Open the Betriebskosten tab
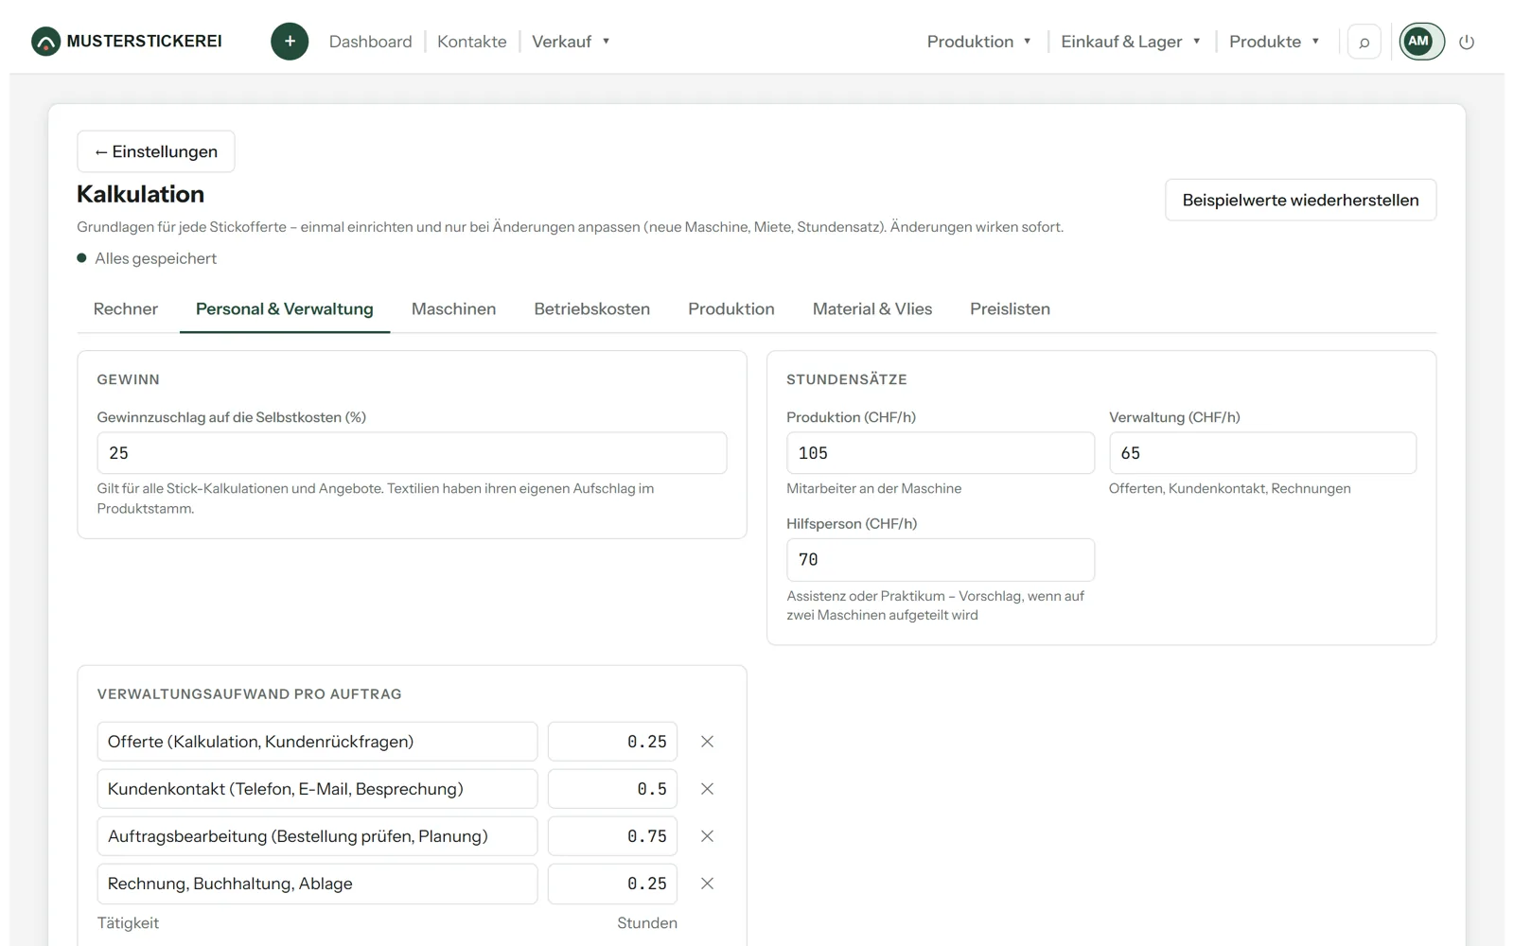Screen dimensions: 1514x946 pyautogui.click(x=592, y=309)
